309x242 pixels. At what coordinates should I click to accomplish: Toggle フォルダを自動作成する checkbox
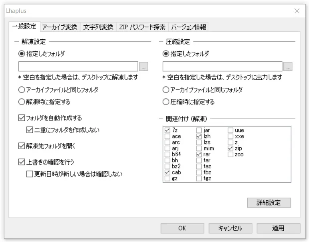22,118
